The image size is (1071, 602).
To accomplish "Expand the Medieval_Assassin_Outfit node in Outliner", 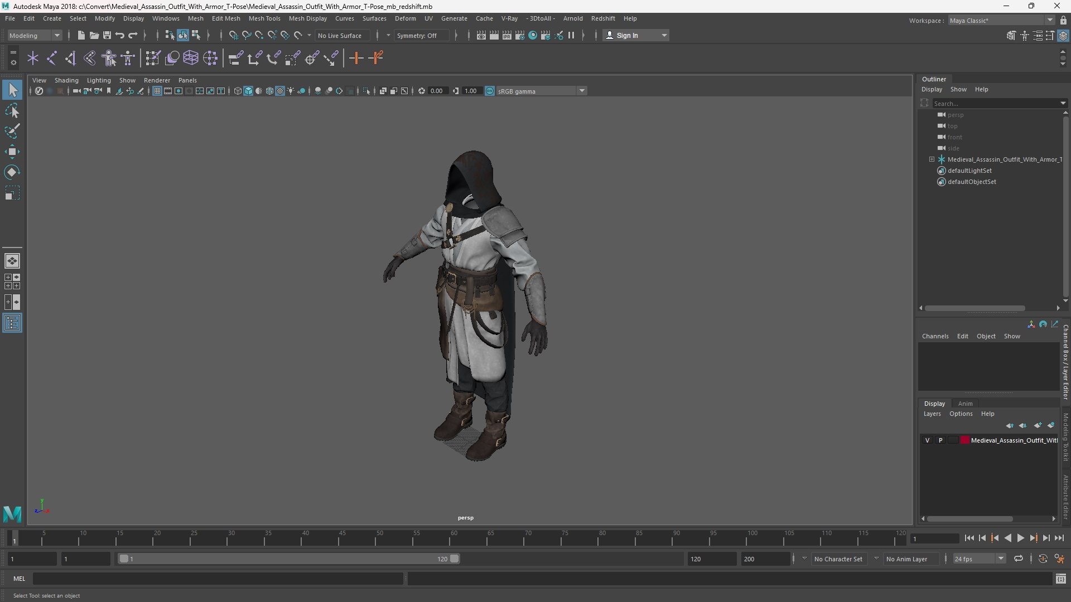I will pos(932,159).
